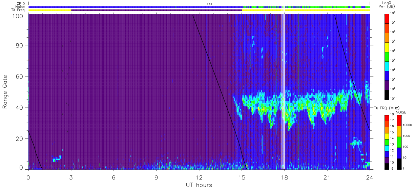Click y-axis tick label '80'

[19, 45]
